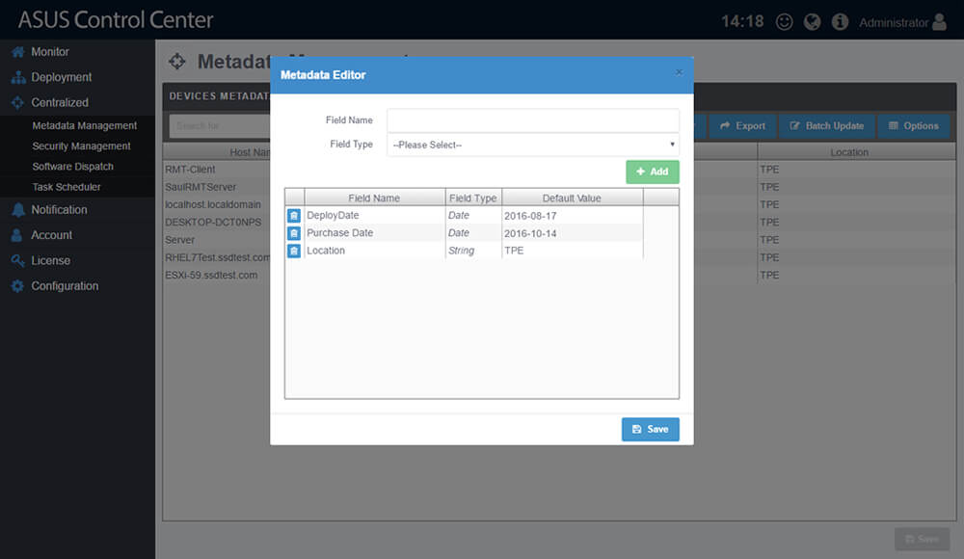Save changes in the Metadata Editor

650,429
